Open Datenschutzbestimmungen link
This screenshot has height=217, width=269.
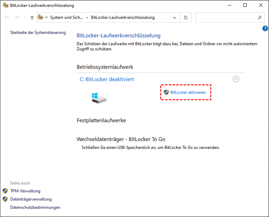click(35, 207)
